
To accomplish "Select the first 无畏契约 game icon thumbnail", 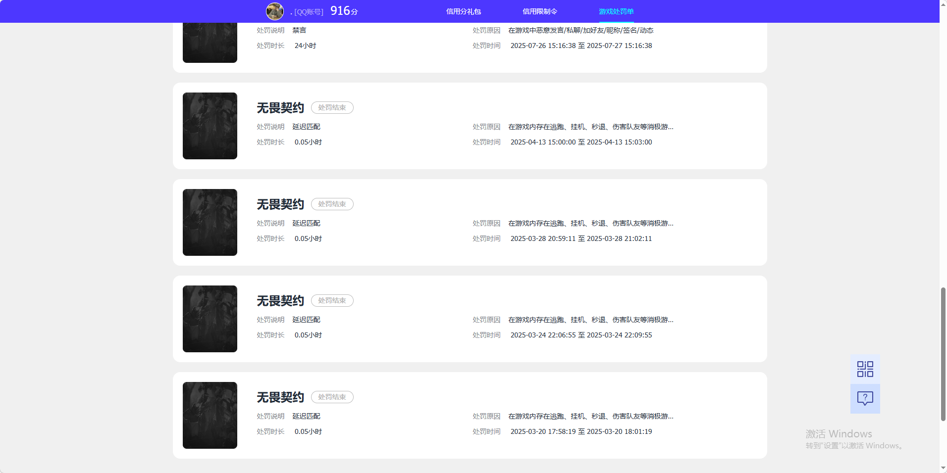I will pos(210,126).
